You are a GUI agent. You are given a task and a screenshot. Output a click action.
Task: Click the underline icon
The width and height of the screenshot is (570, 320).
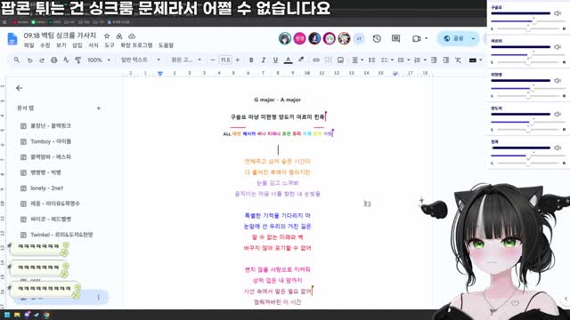point(275,60)
